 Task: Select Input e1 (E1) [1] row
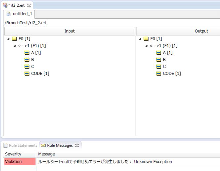click(35, 46)
